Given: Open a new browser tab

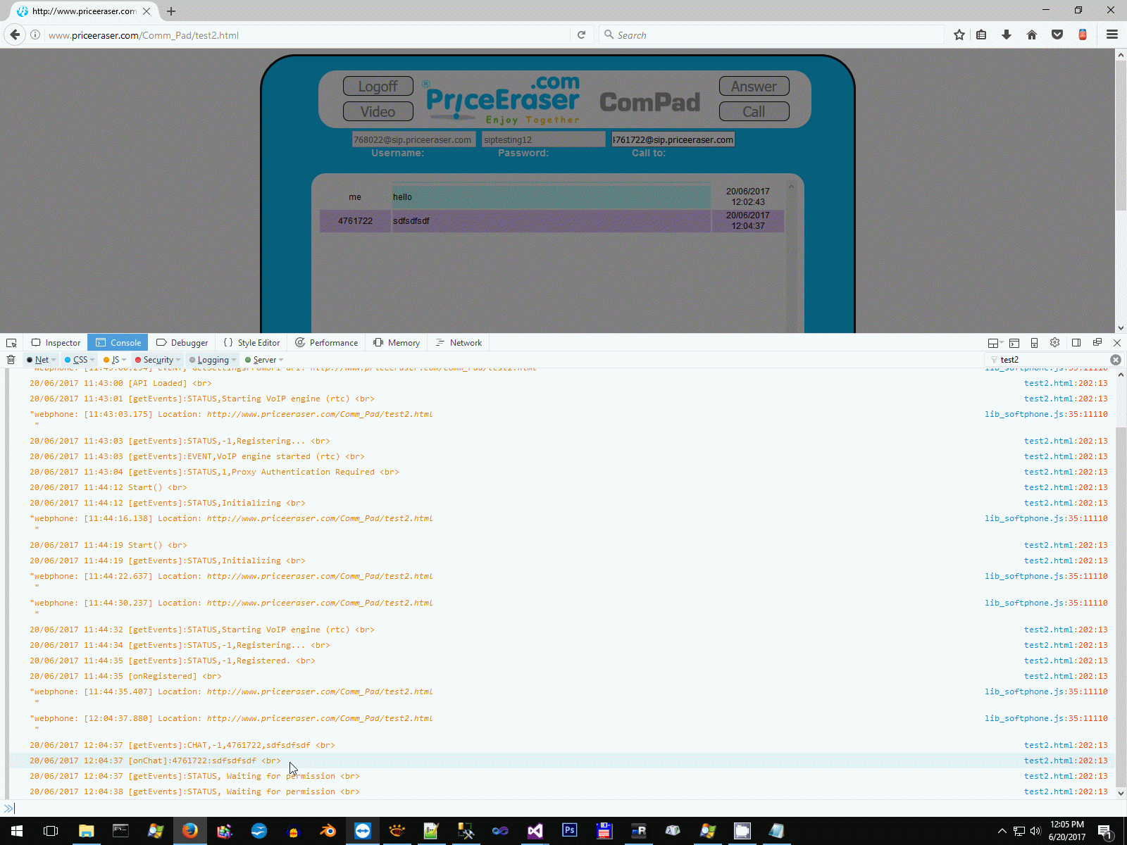Looking at the screenshot, I should (171, 11).
